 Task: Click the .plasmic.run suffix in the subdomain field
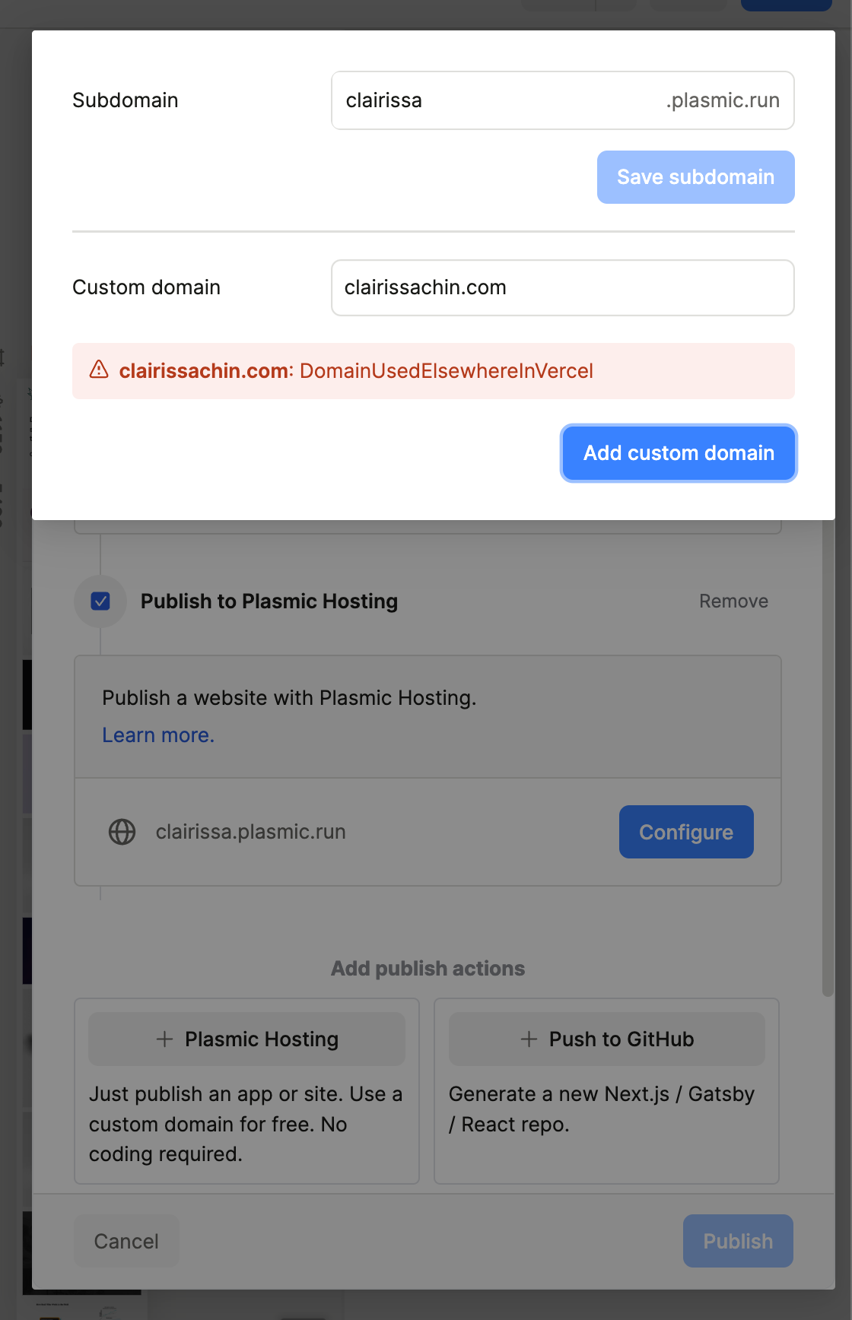tap(723, 100)
